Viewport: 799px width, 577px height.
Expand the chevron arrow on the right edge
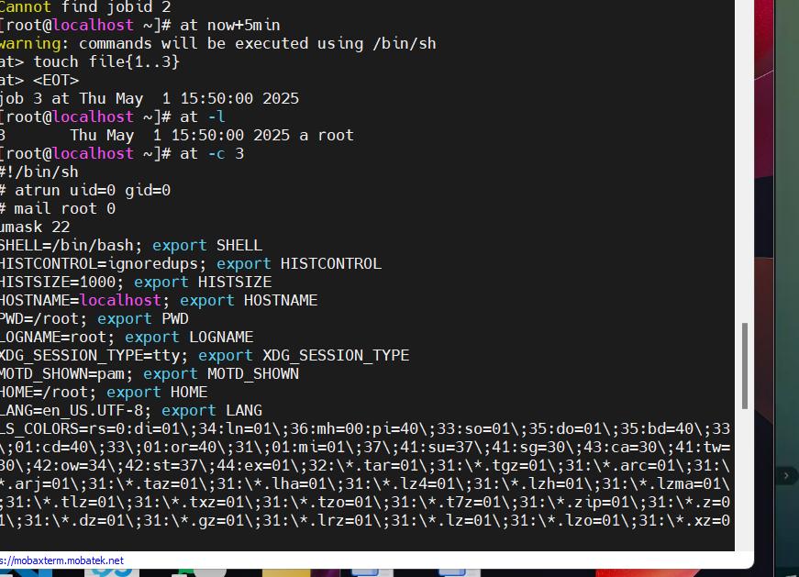click(786, 475)
